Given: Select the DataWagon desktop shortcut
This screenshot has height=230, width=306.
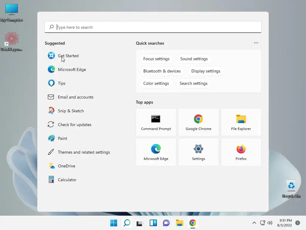Looking at the screenshot, I should click(12, 42).
